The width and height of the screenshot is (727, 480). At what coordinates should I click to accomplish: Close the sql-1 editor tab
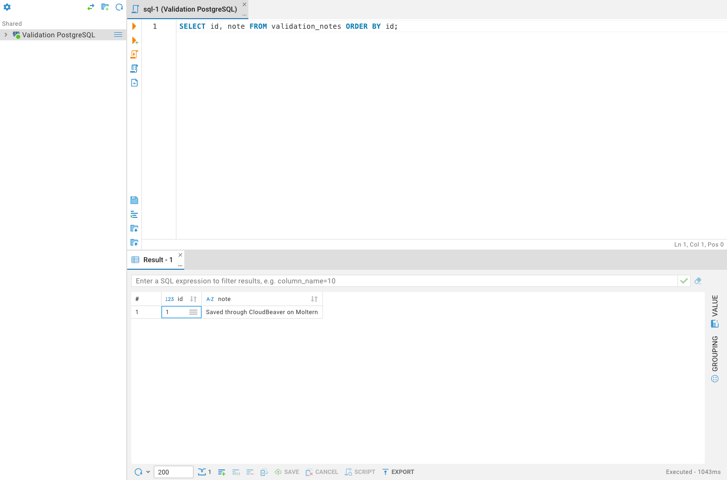click(244, 5)
